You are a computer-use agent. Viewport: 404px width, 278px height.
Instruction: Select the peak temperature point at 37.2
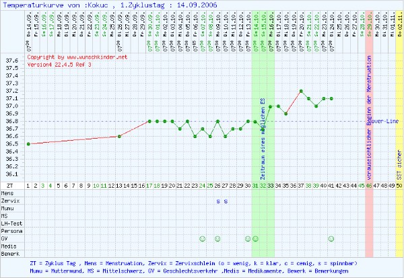(301, 91)
